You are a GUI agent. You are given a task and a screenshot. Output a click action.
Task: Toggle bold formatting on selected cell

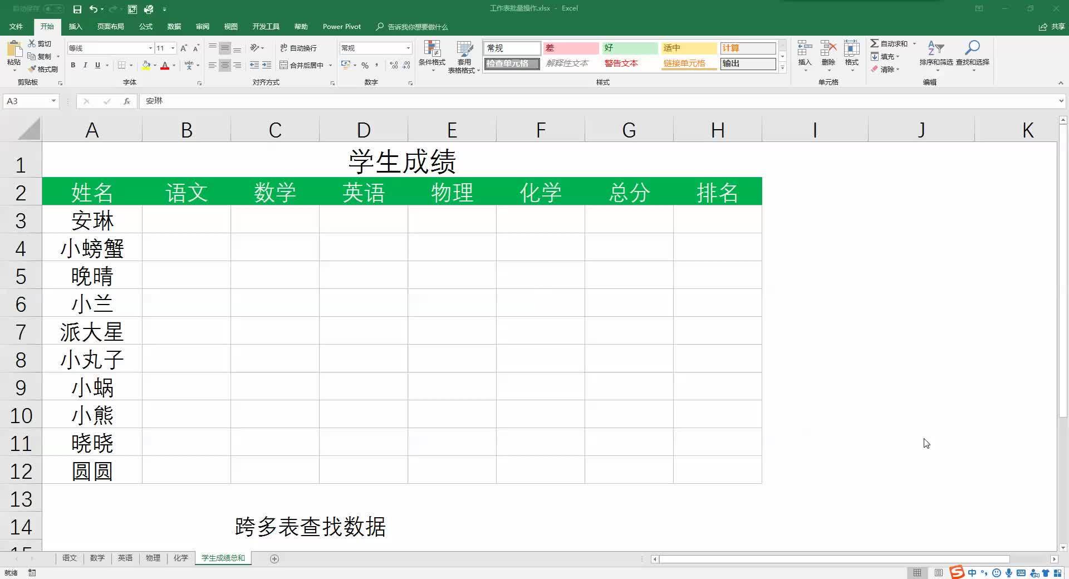pyautogui.click(x=72, y=65)
